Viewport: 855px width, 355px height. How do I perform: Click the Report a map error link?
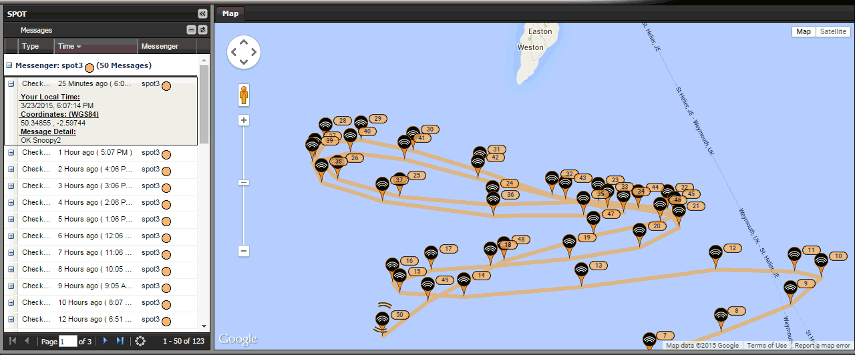tap(823, 346)
